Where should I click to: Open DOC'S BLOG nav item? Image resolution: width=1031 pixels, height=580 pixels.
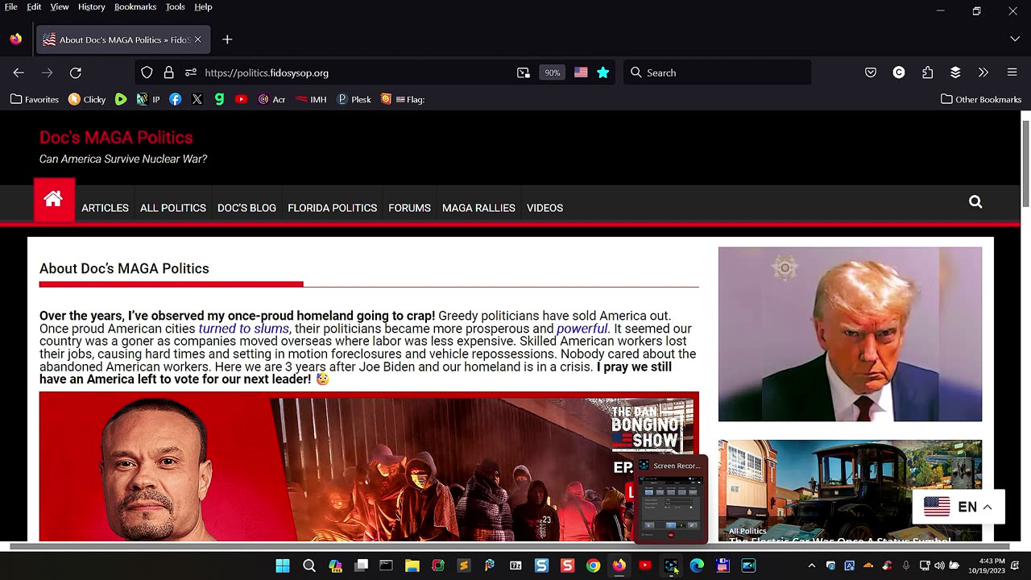click(246, 208)
